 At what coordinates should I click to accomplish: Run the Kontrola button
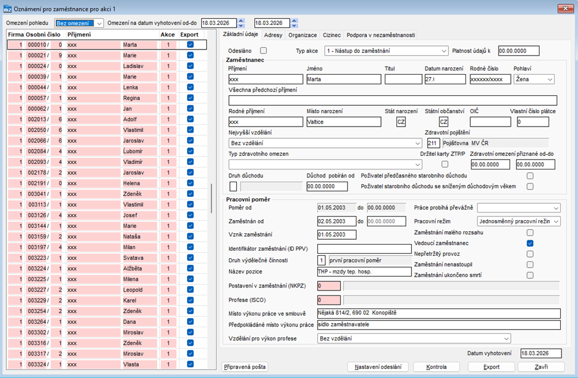click(437, 367)
